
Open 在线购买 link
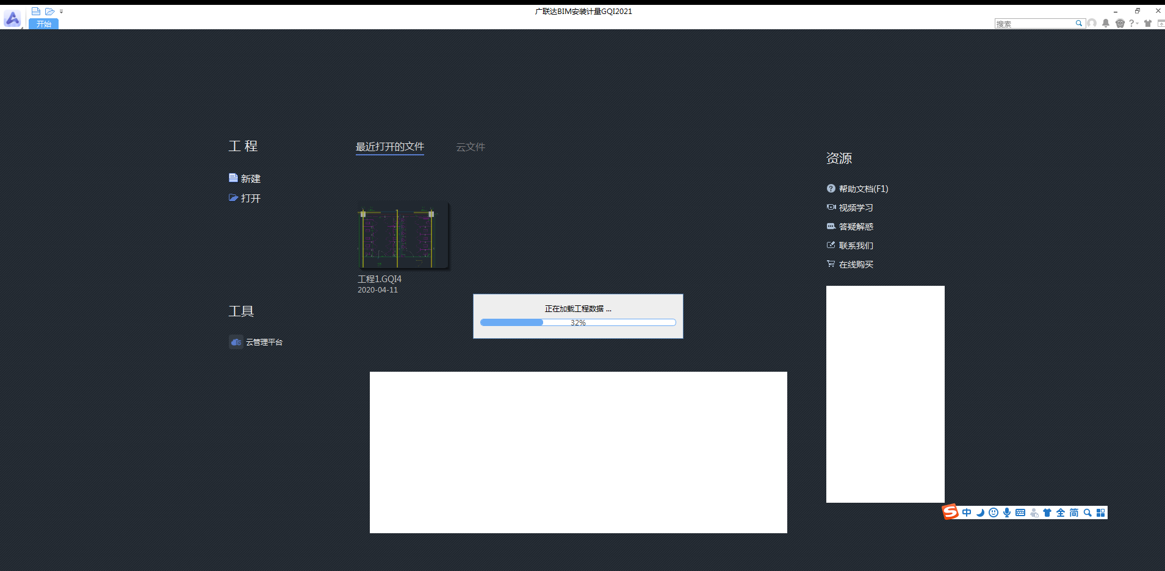pyautogui.click(x=850, y=264)
